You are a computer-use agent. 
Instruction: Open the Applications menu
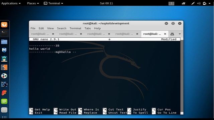[11, 3]
